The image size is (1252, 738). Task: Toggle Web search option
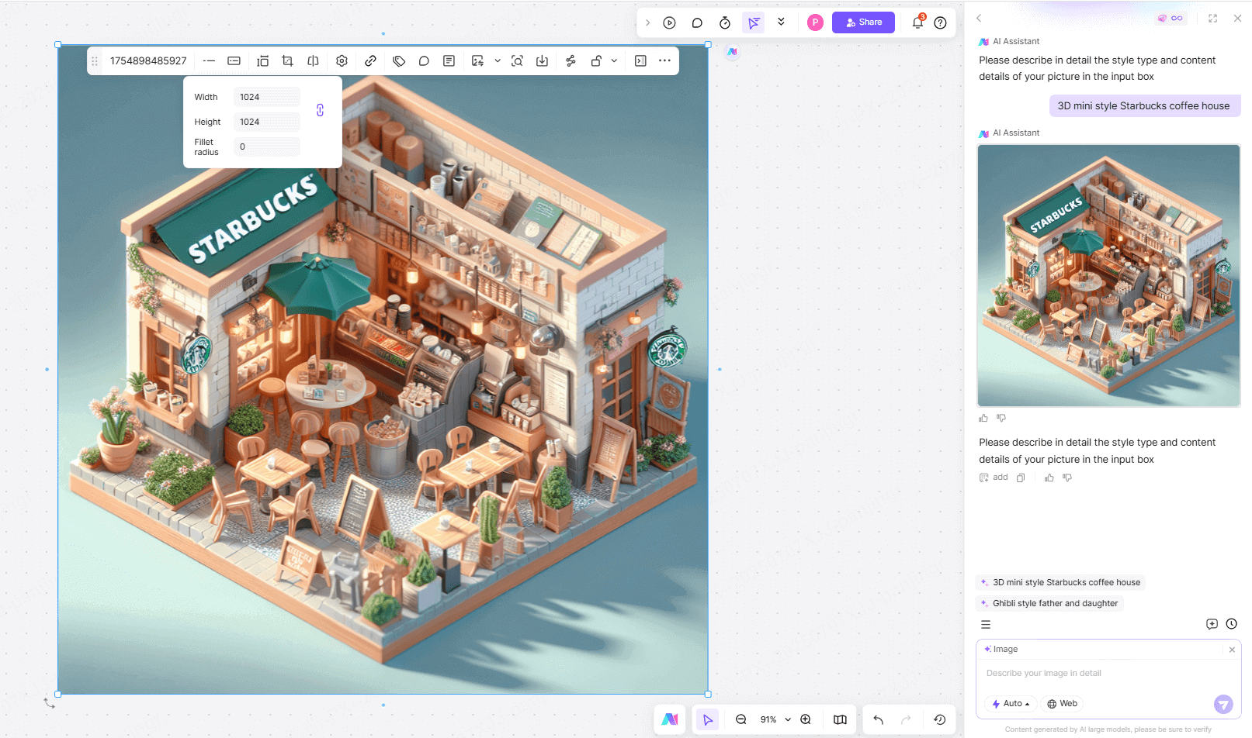coord(1062,704)
